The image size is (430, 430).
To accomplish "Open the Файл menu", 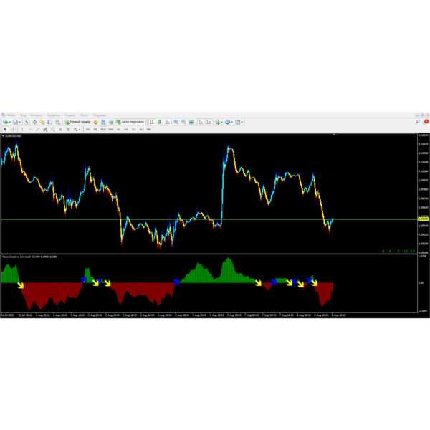I will 11,115.
